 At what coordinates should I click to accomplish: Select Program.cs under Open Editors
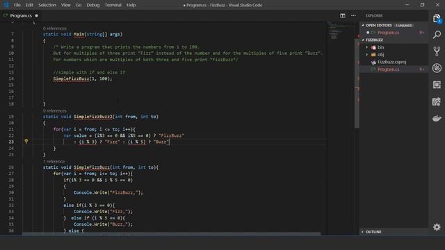(394, 33)
